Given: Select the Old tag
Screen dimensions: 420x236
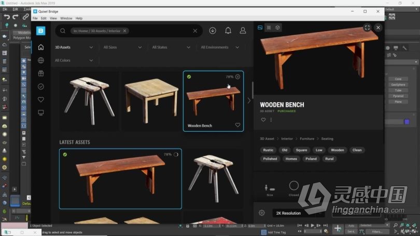Looking at the screenshot, I should coord(285,150).
